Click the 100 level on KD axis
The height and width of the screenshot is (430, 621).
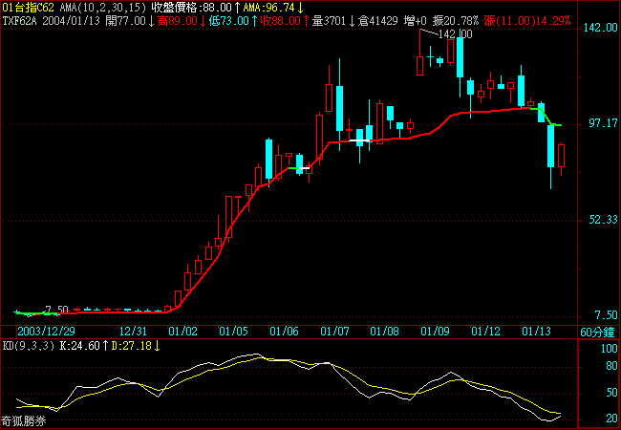click(610, 349)
